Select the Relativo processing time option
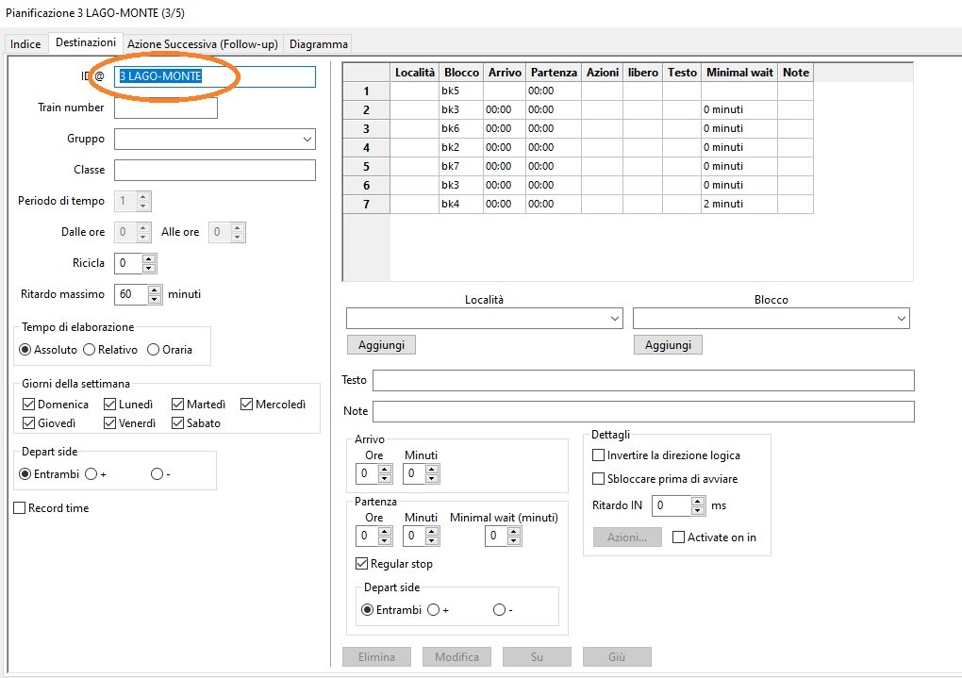Image resolution: width=962 pixels, height=678 pixels. pos(90,350)
